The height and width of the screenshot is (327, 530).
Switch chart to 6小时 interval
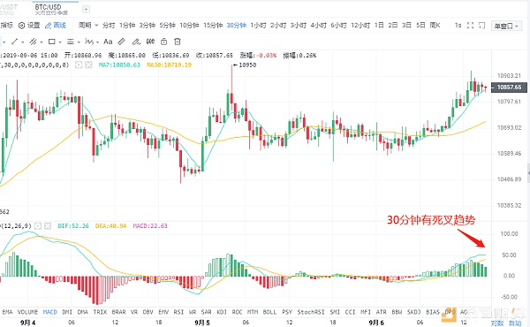click(x=338, y=26)
